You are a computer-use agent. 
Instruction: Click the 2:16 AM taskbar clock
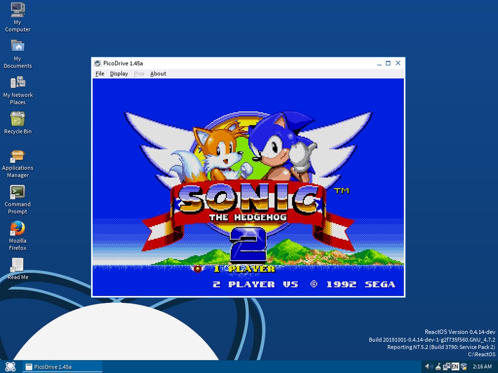pos(482,367)
